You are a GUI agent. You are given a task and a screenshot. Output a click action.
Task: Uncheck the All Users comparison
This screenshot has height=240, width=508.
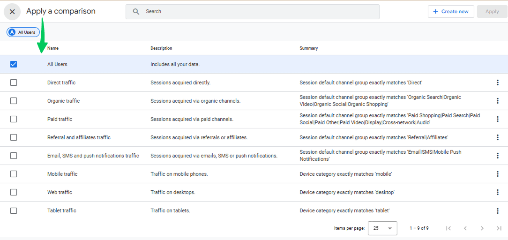point(14,64)
